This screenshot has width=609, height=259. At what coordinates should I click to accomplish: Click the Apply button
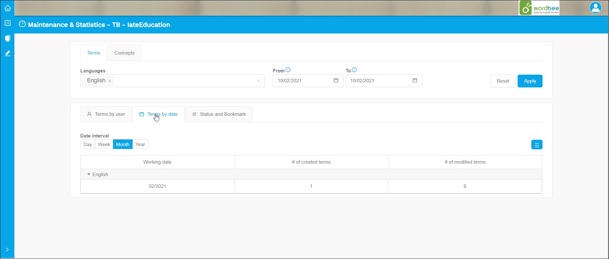pyautogui.click(x=530, y=81)
